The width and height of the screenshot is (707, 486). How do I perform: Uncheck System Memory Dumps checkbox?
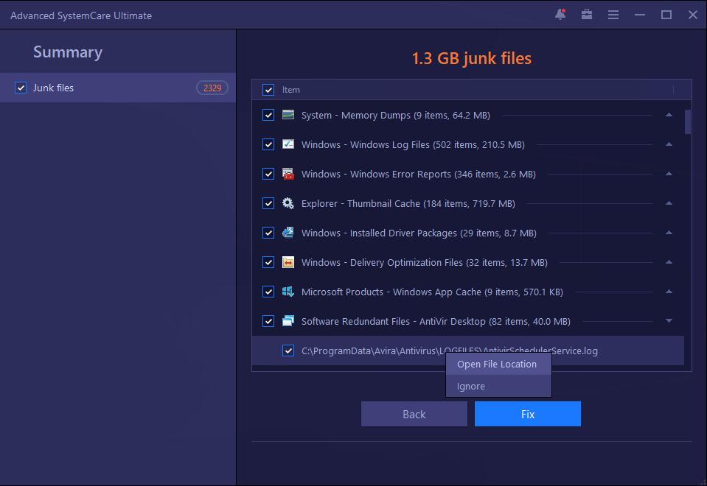tap(268, 115)
